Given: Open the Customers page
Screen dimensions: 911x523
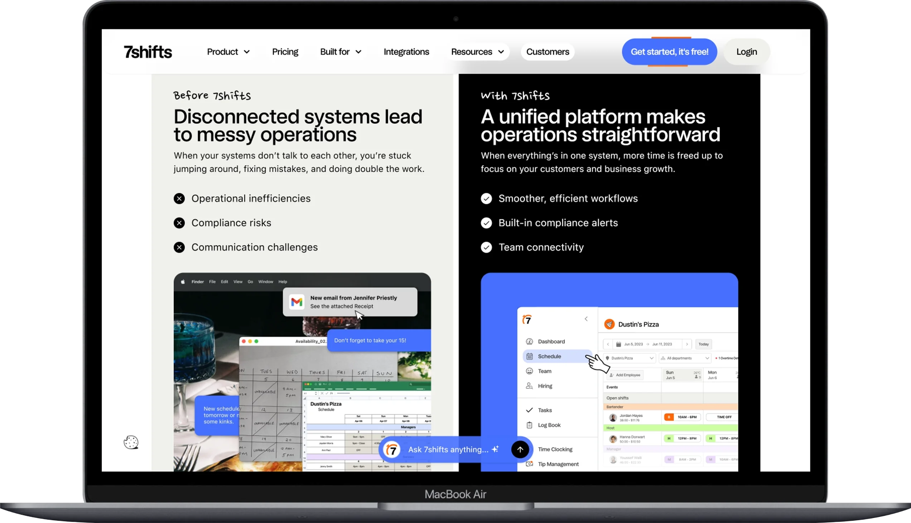Looking at the screenshot, I should 548,52.
